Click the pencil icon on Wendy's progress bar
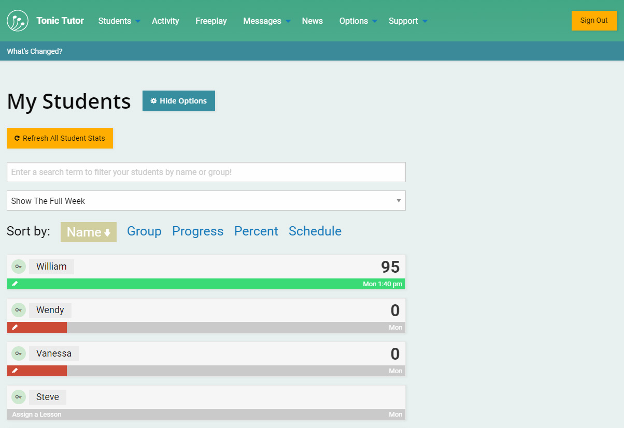 coord(15,327)
